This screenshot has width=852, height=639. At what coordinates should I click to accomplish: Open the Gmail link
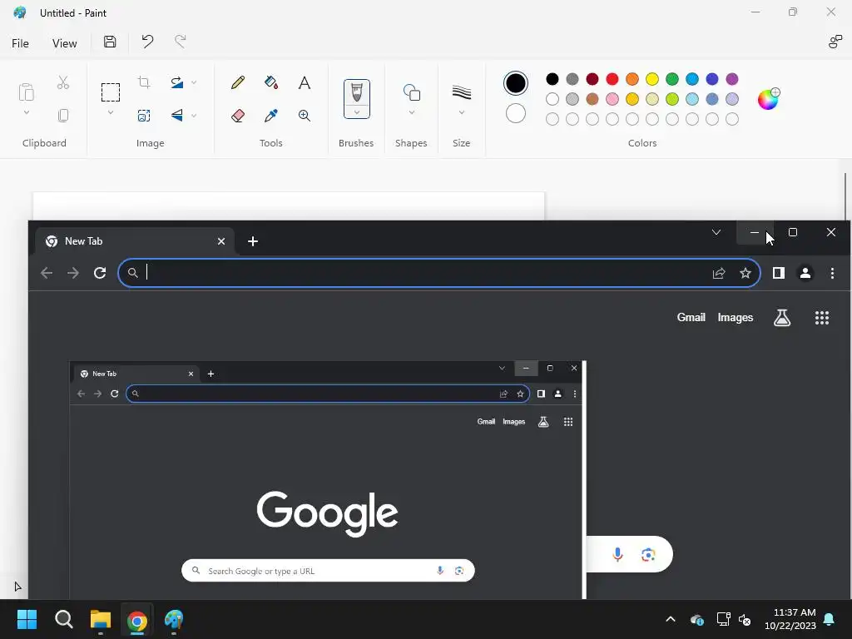[x=691, y=317]
